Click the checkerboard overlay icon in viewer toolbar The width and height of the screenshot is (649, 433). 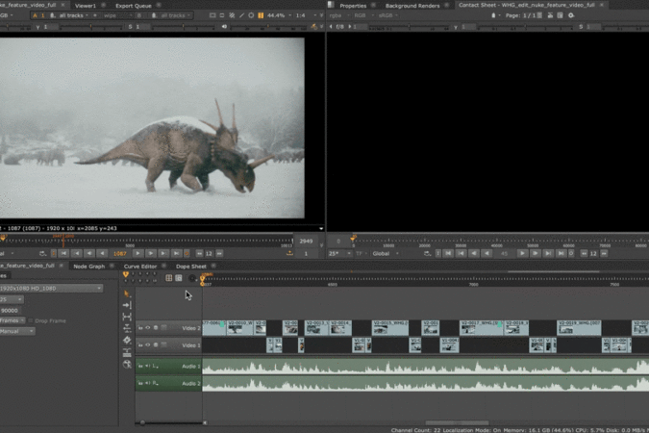coord(232,15)
